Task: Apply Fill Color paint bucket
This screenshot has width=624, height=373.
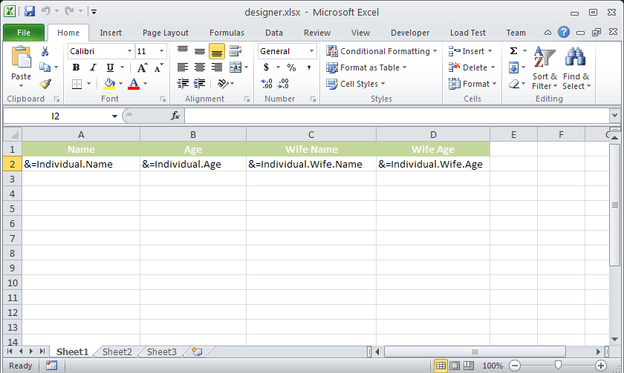Action: (109, 83)
